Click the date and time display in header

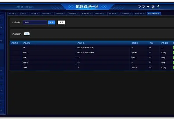[25, 7]
